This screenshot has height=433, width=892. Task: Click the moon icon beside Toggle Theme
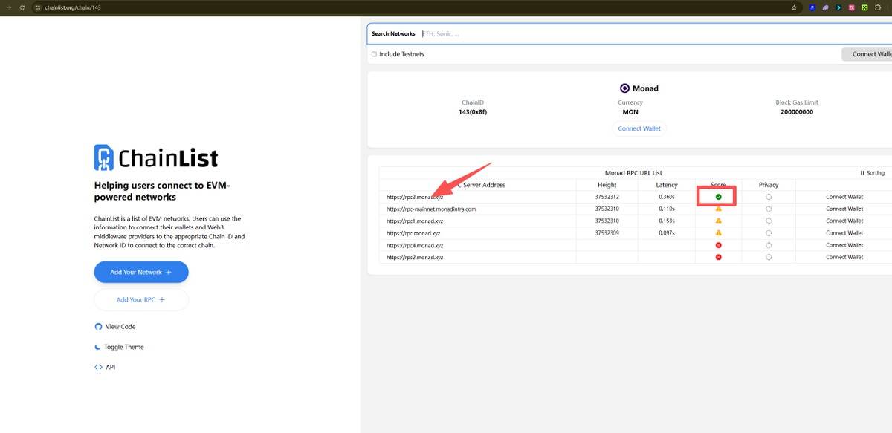[98, 347]
